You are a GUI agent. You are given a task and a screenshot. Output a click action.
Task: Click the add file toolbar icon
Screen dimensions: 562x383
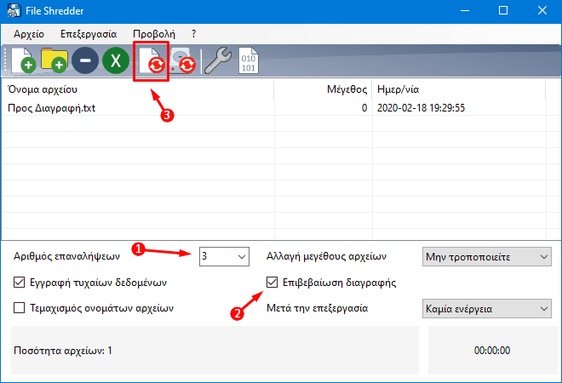(x=24, y=60)
